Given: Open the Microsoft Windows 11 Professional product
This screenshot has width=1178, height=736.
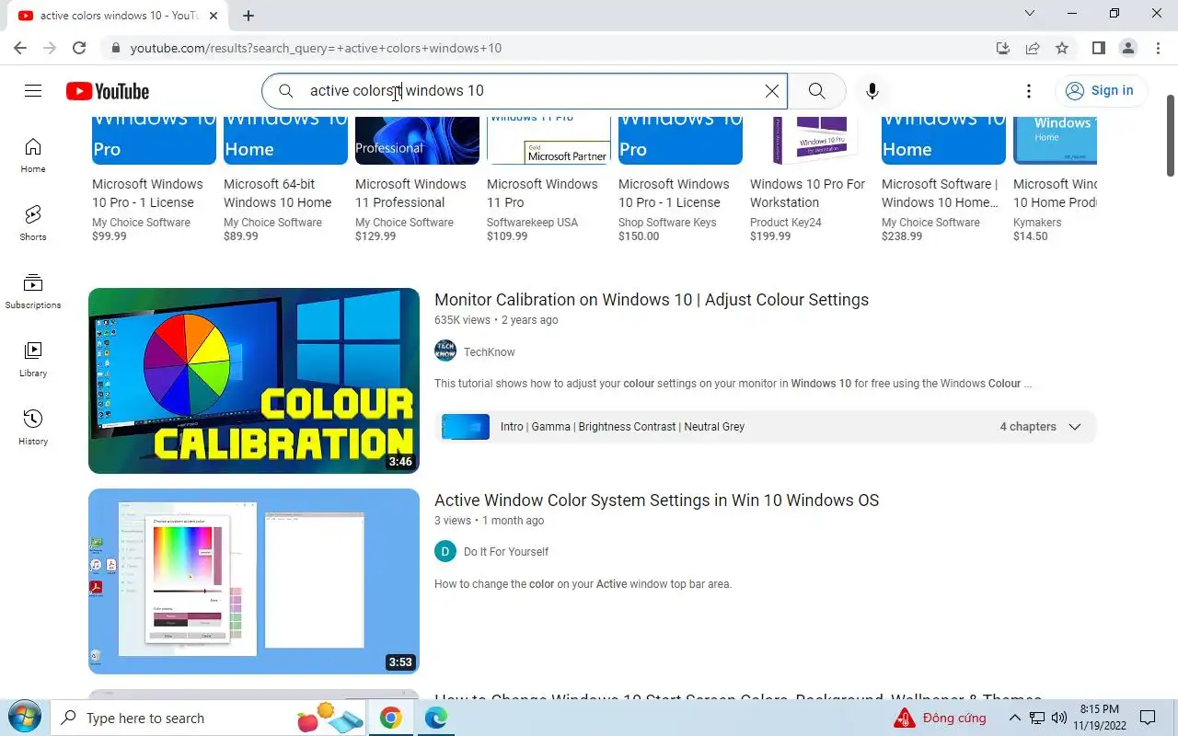Looking at the screenshot, I should point(417,179).
